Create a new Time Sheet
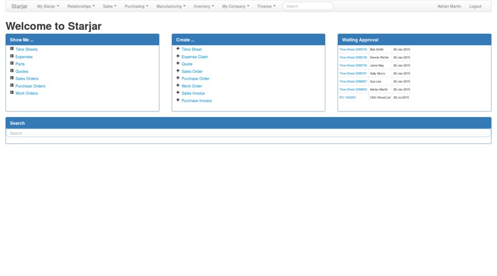The image size is (497, 276). pyautogui.click(x=192, y=50)
